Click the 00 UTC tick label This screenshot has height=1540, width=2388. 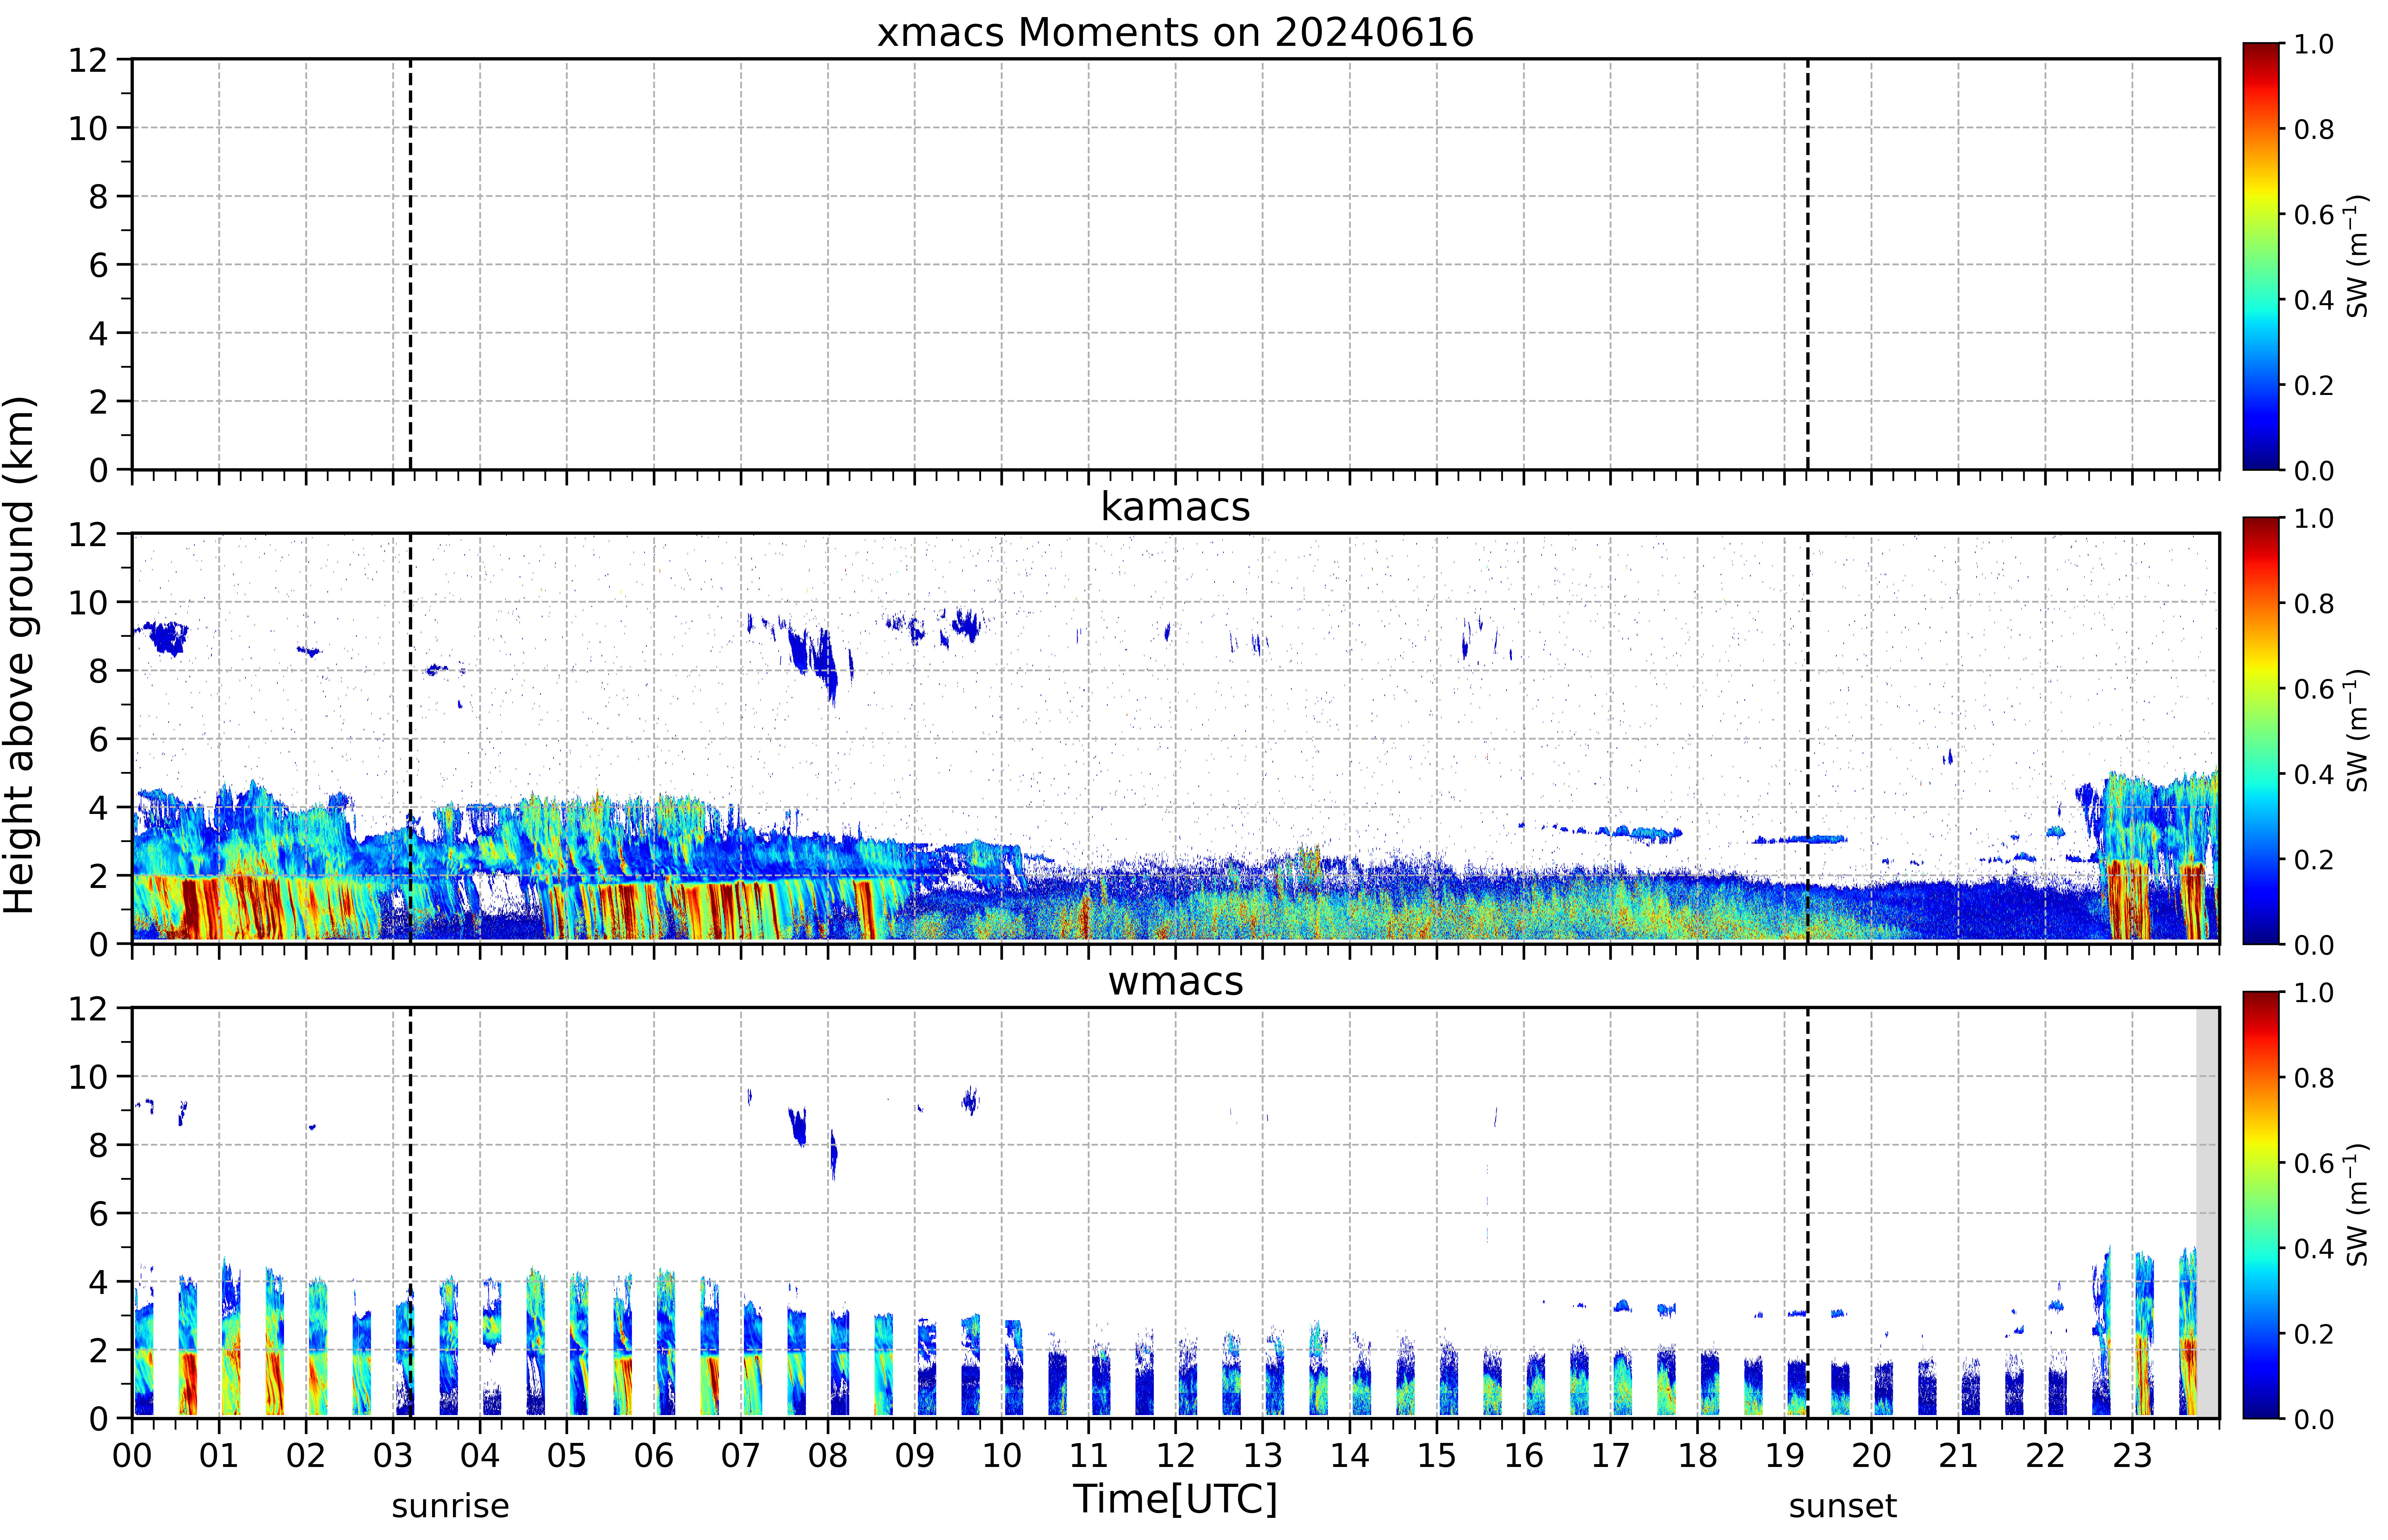coord(132,1455)
